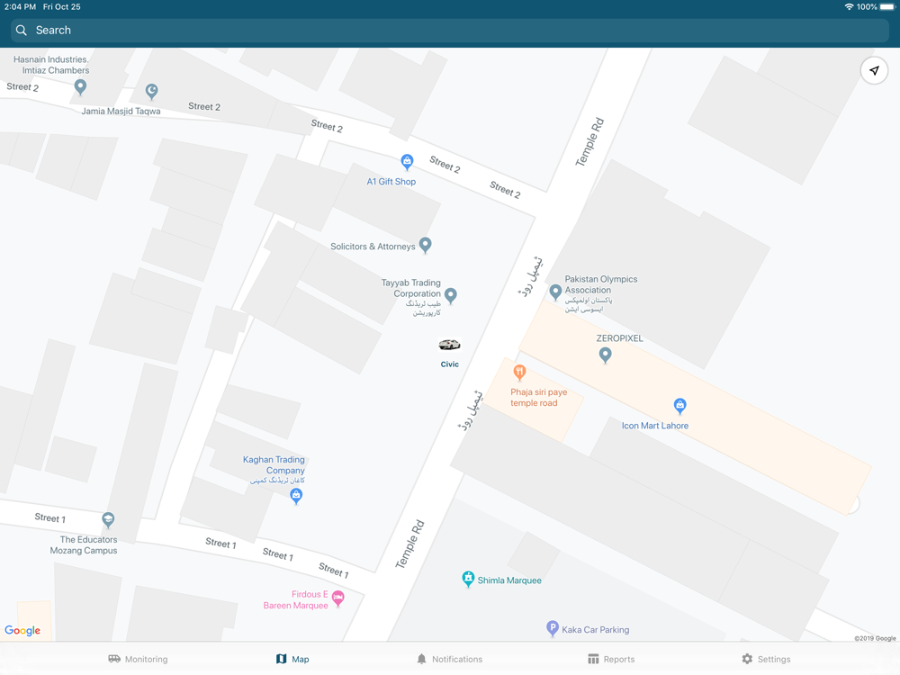Switch to the Map tab
Viewport: 900px width, 675px height.
coord(292,659)
